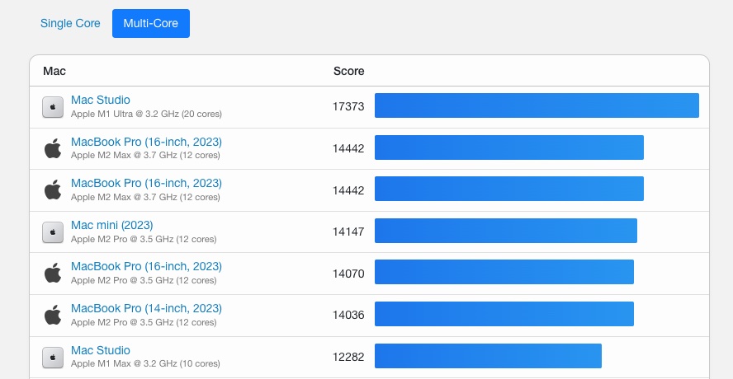Open the Mac Studio link with M1 Max

pyautogui.click(x=101, y=350)
